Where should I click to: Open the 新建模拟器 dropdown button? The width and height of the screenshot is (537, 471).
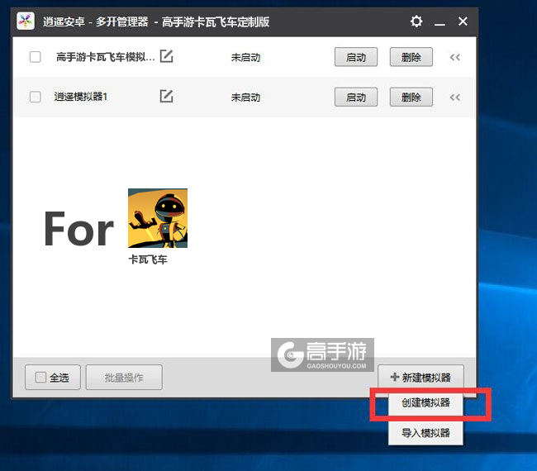(421, 378)
